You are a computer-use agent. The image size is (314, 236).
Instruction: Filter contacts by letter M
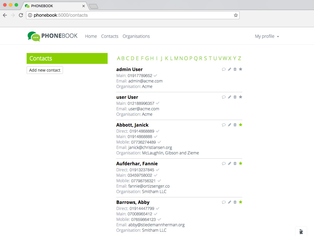(x=176, y=58)
